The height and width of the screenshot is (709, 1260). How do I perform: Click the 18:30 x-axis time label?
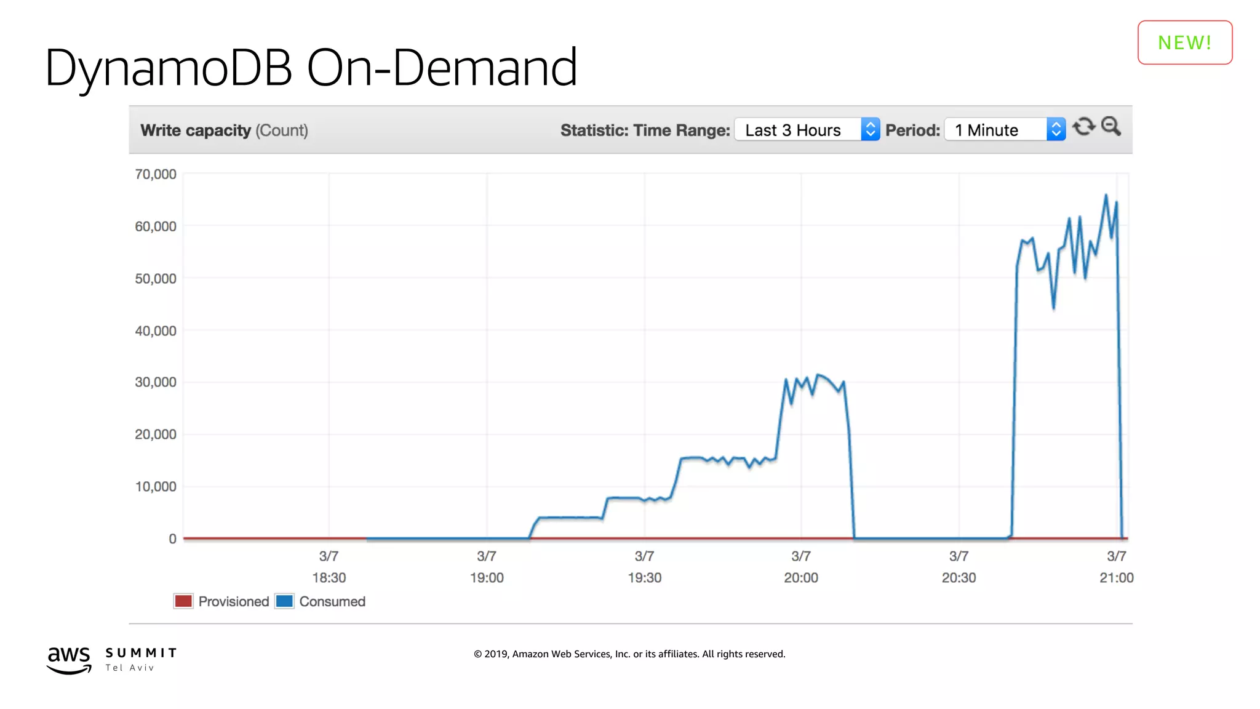point(329,578)
